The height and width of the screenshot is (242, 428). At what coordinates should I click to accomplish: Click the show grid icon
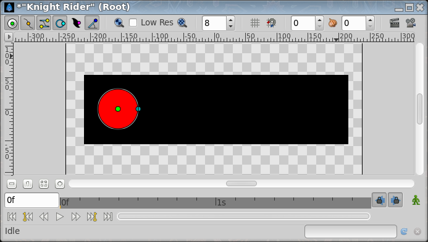click(x=255, y=23)
